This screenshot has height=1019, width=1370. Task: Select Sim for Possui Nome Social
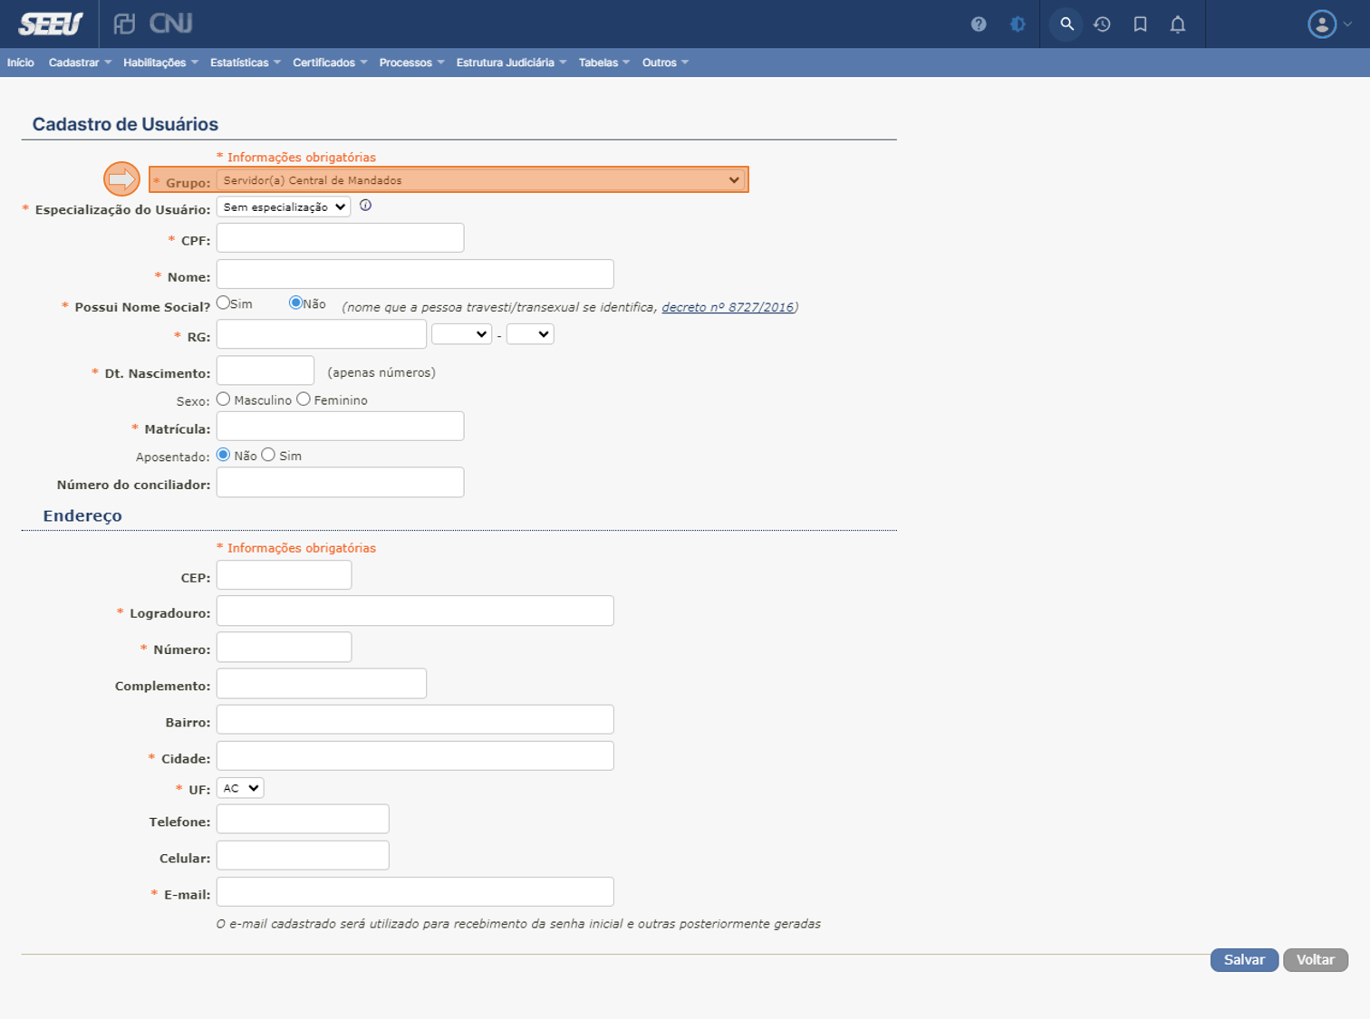(x=223, y=303)
